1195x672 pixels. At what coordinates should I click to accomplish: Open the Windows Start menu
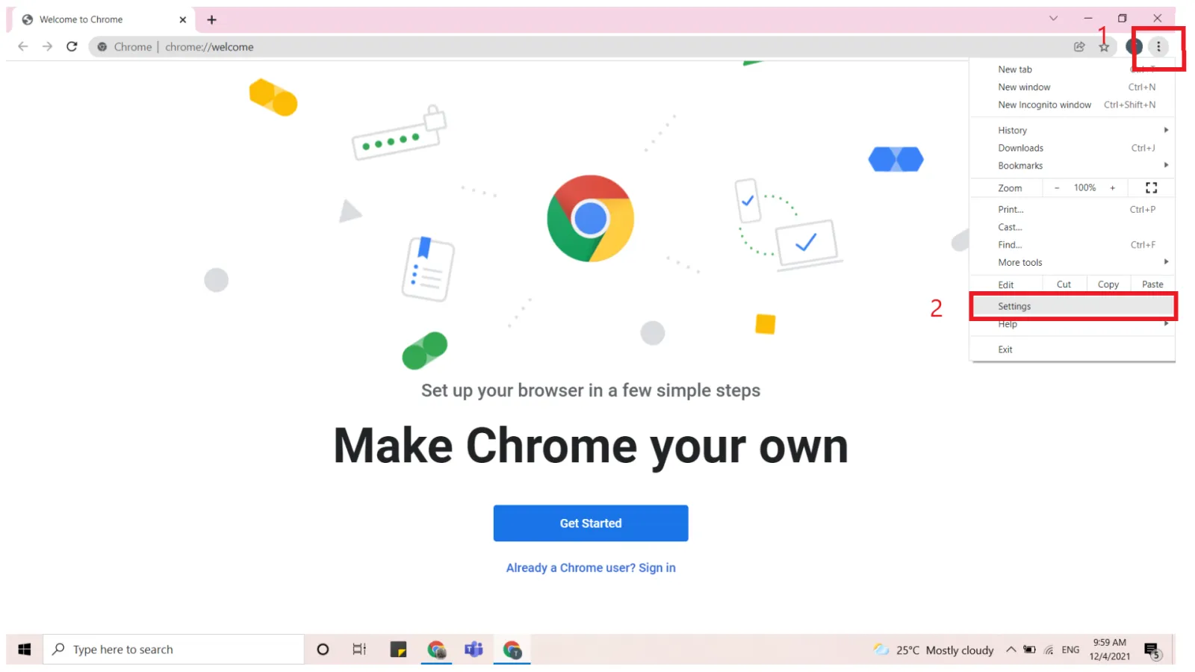pyautogui.click(x=25, y=650)
